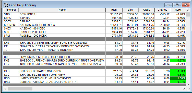Click the Capis Daily Tracking title icon
This screenshot has height=93, width=192.
point(6,5)
